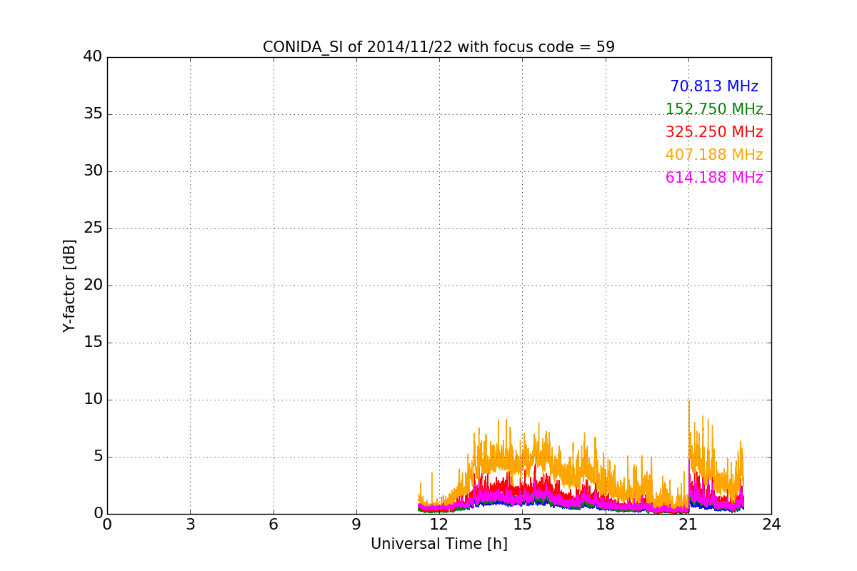
Task: Click the orange spike peak at 21 hours
Action: pos(689,402)
